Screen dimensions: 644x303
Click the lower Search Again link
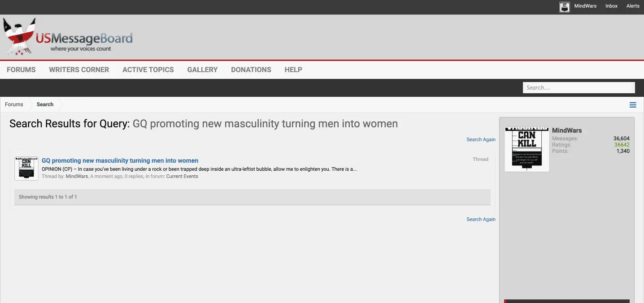pyautogui.click(x=481, y=219)
